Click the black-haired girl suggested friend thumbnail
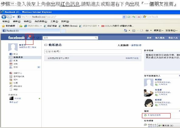180x128 pixels. (149, 103)
